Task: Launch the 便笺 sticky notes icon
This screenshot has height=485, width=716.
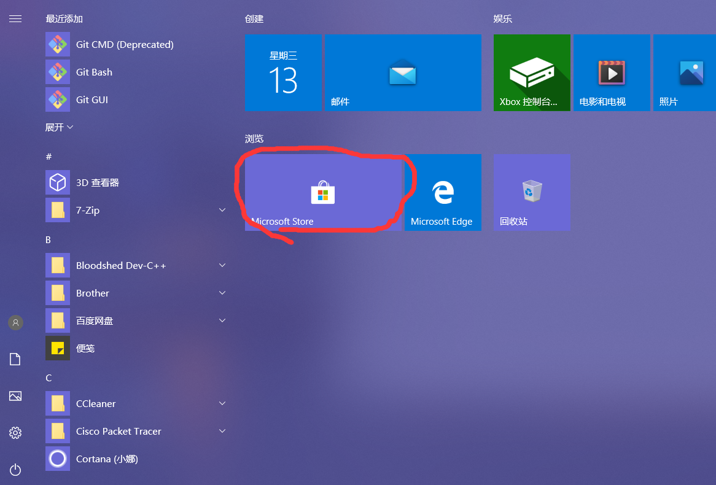Action: coord(58,348)
